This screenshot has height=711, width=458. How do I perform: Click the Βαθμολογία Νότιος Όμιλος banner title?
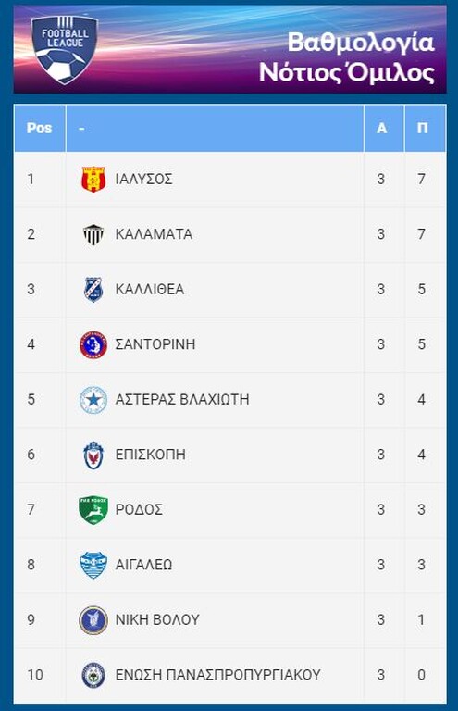347,57
